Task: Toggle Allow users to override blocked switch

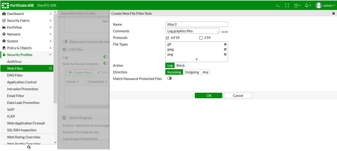Action: pos(65,42)
